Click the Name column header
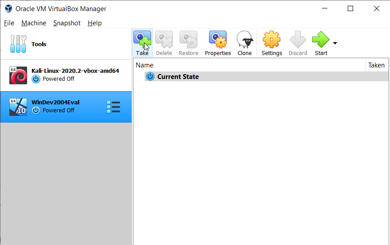 point(249,65)
